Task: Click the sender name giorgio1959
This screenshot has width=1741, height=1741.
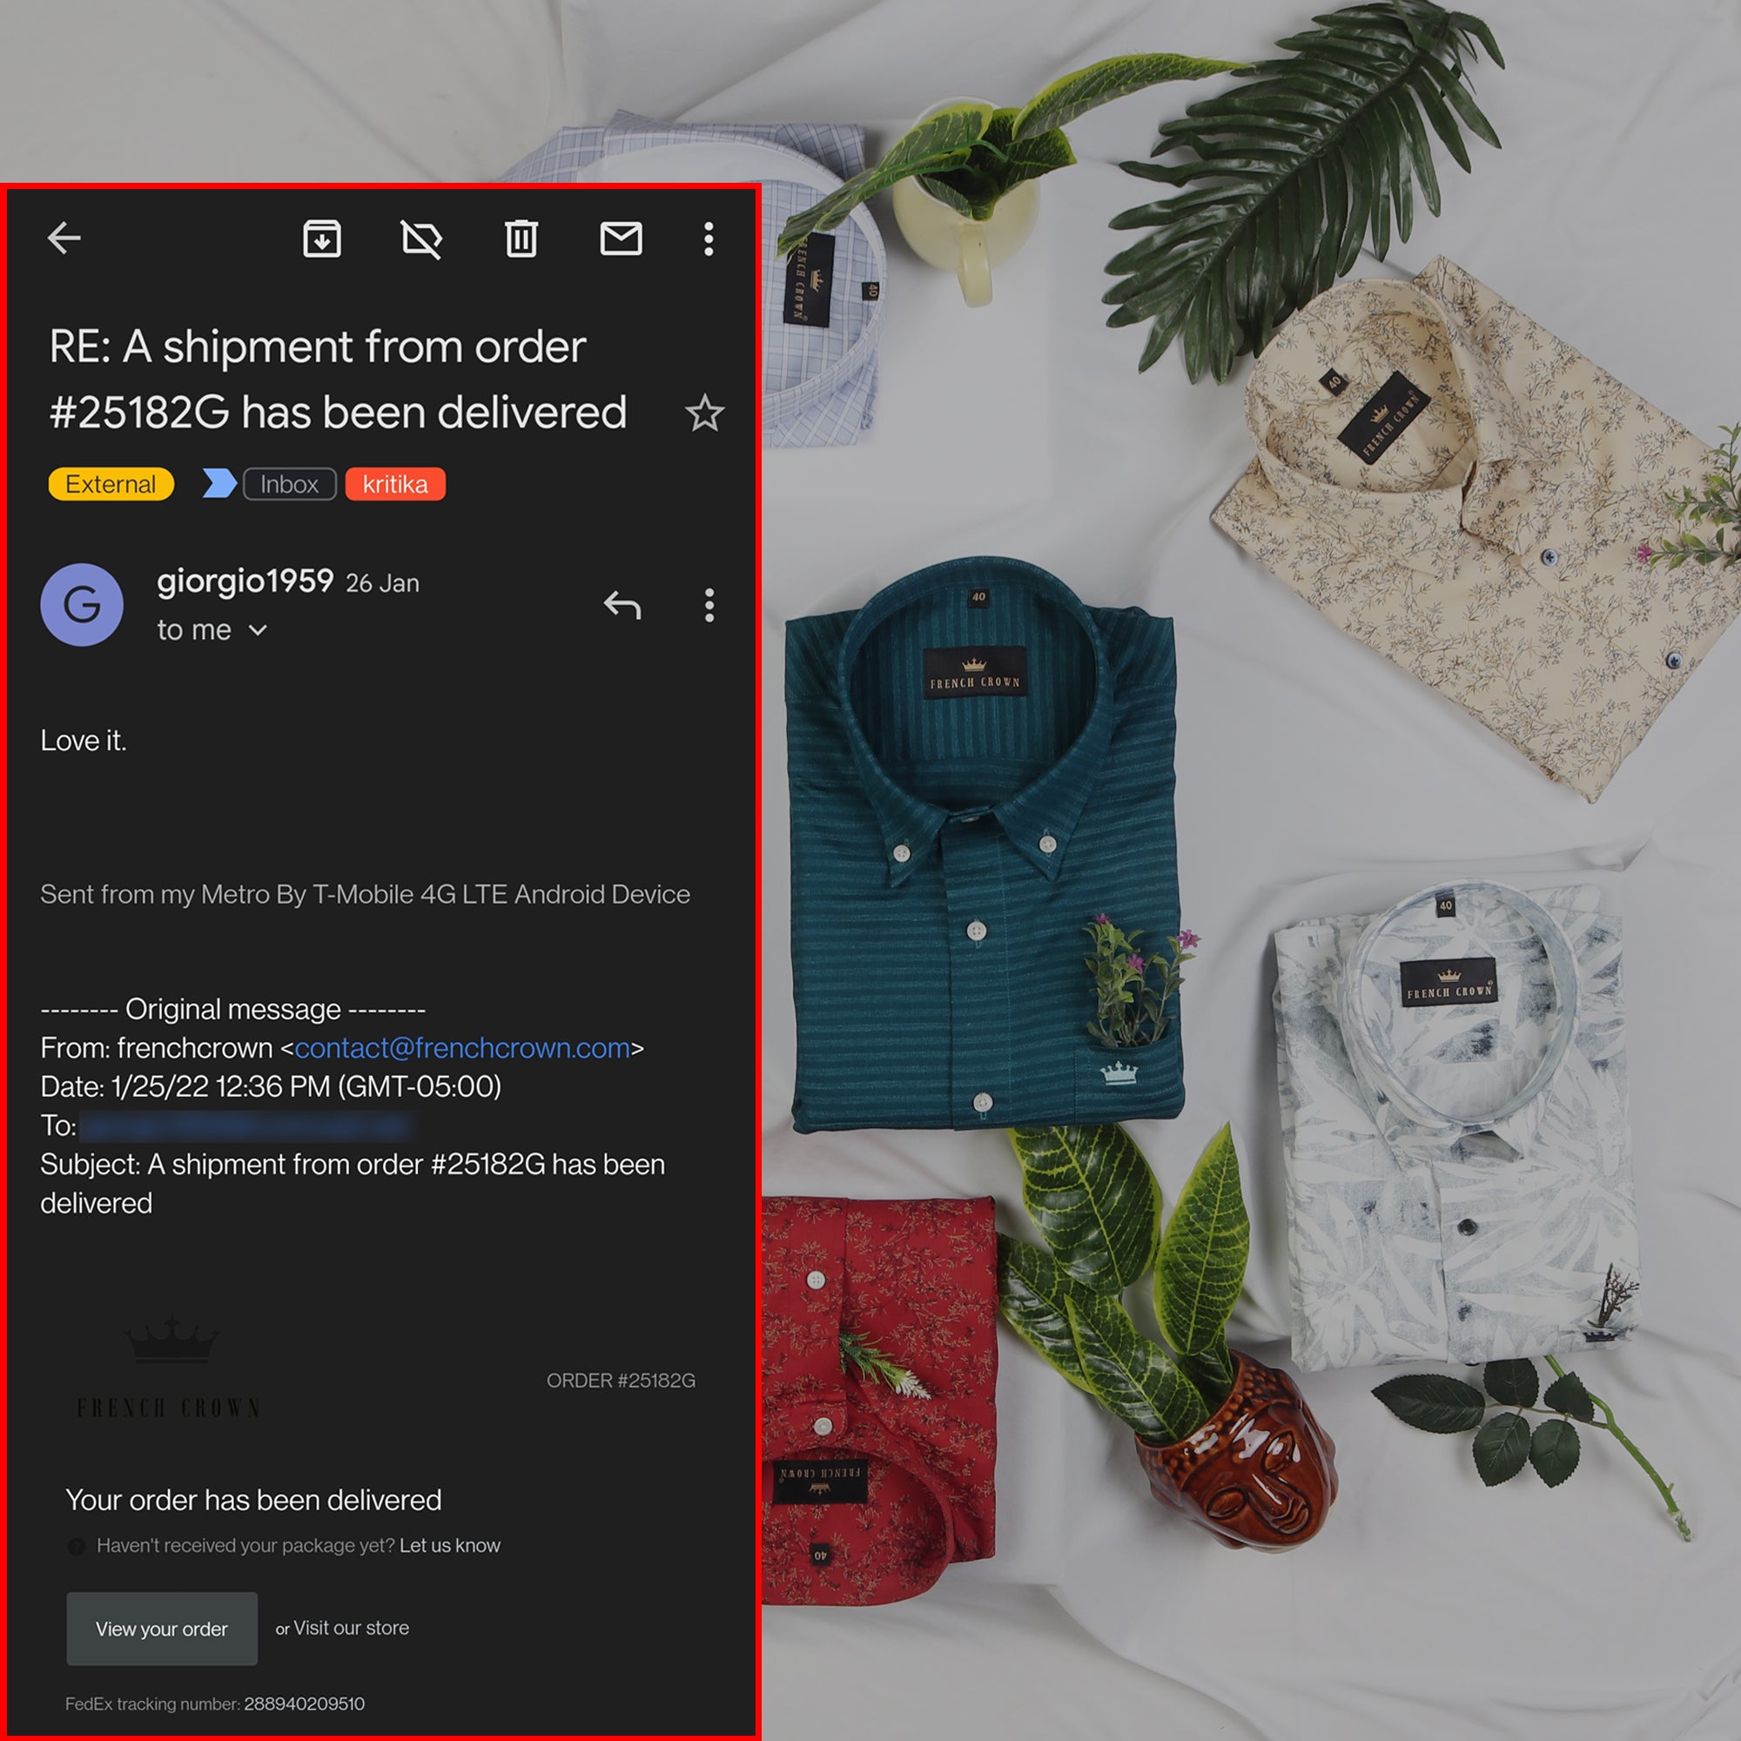Action: click(x=245, y=581)
